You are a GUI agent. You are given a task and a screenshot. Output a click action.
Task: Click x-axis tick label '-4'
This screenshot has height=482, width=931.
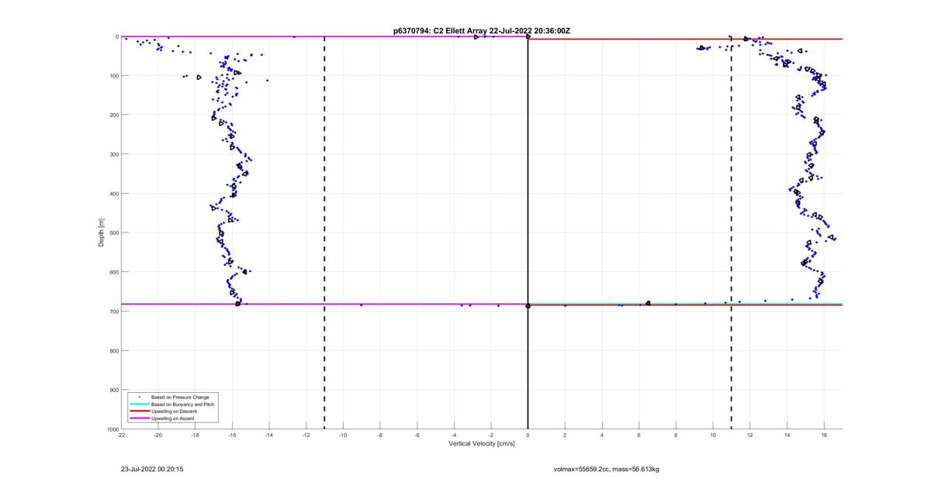[454, 435]
